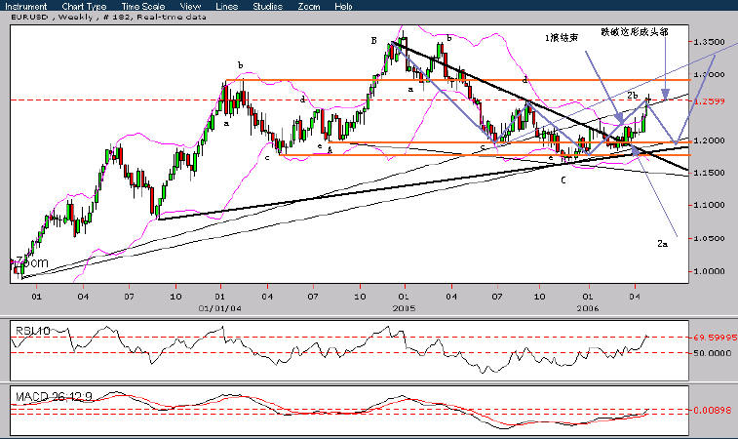
Task: Click the 01/01/04 date label
Action: [x=219, y=308]
